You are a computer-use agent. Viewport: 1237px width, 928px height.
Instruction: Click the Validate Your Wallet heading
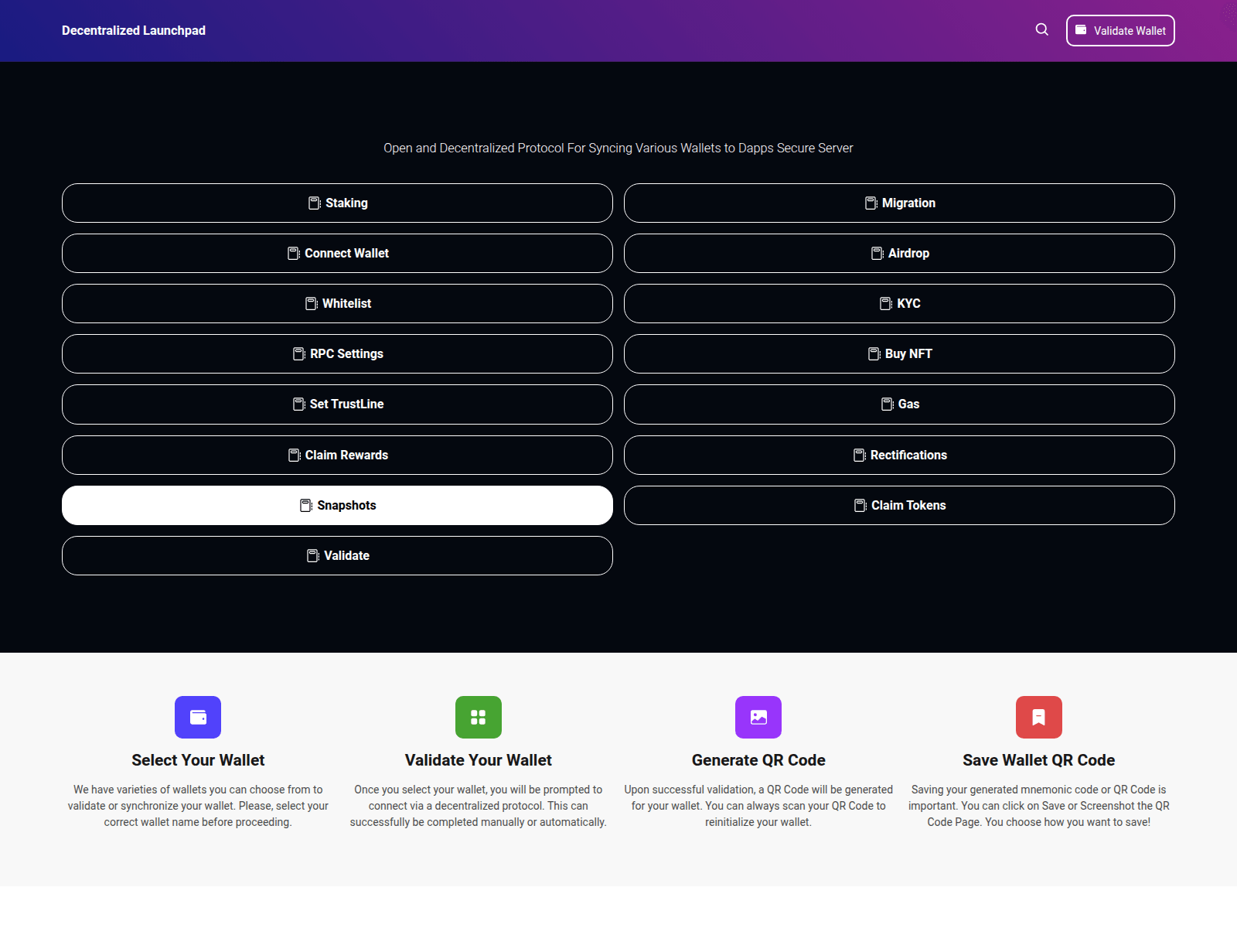coord(479,760)
